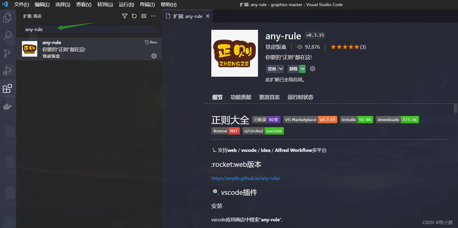
Task: Click the vertical scrollbar thumb of details
Action: 456,108
